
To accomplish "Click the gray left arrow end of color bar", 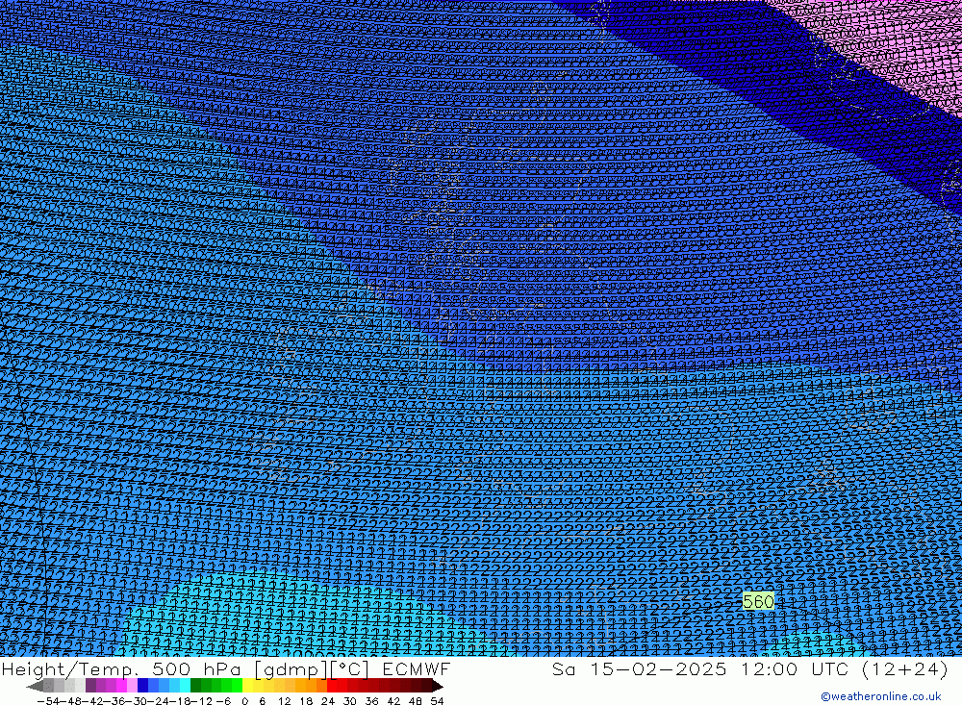I will click(35, 686).
